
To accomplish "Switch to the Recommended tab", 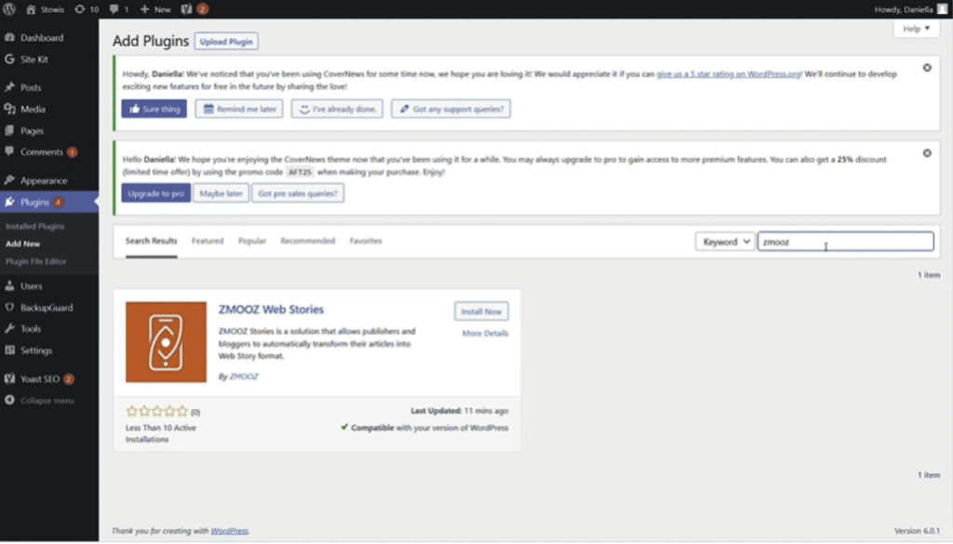I will pos(307,241).
